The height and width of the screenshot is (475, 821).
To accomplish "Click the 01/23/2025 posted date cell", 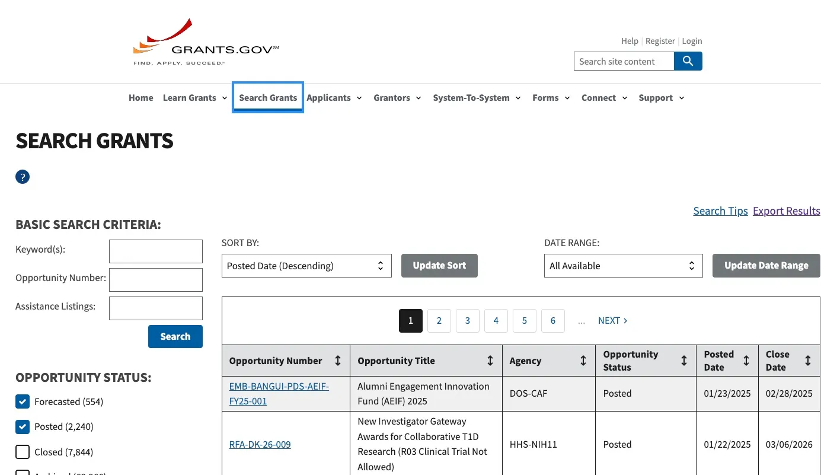I will [x=727, y=393].
